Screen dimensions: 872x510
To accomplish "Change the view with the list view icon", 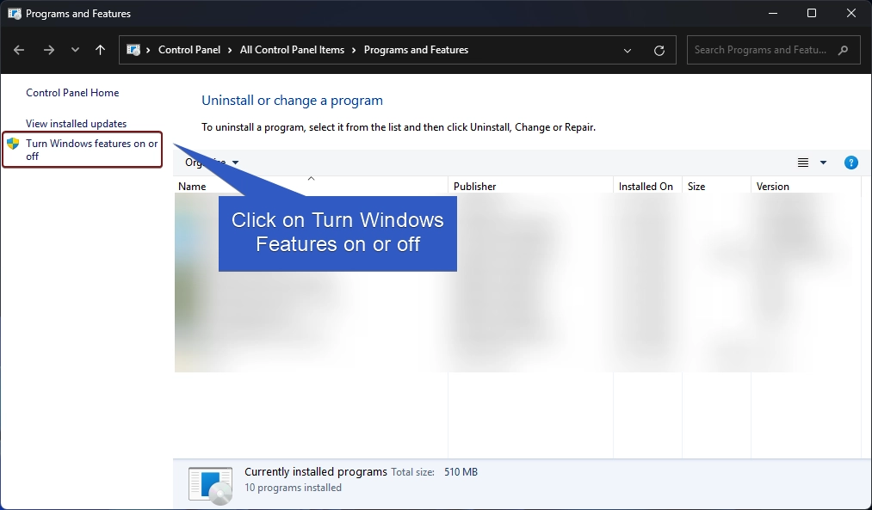I will click(802, 163).
